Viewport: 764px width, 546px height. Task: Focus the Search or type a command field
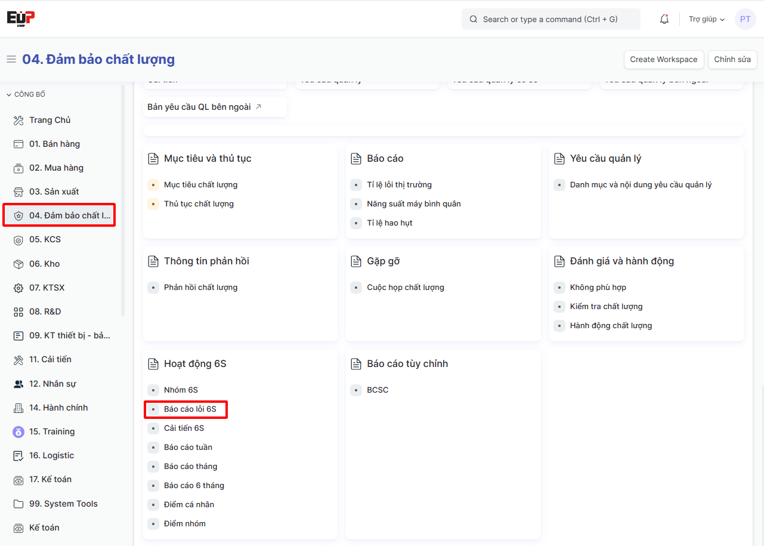(x=550, y=19)
